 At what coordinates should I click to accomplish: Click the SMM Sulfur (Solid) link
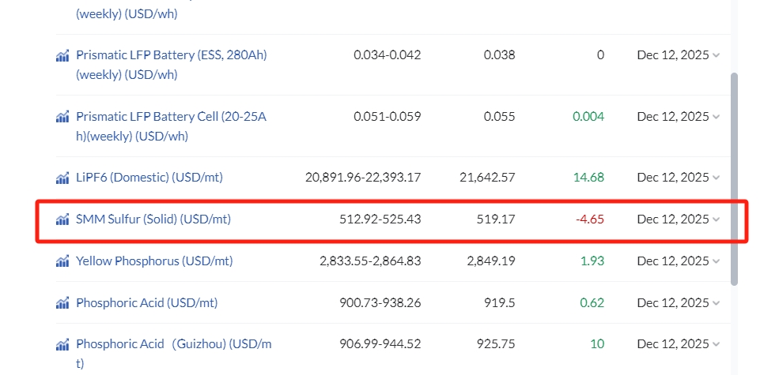(x=153, y=219)
